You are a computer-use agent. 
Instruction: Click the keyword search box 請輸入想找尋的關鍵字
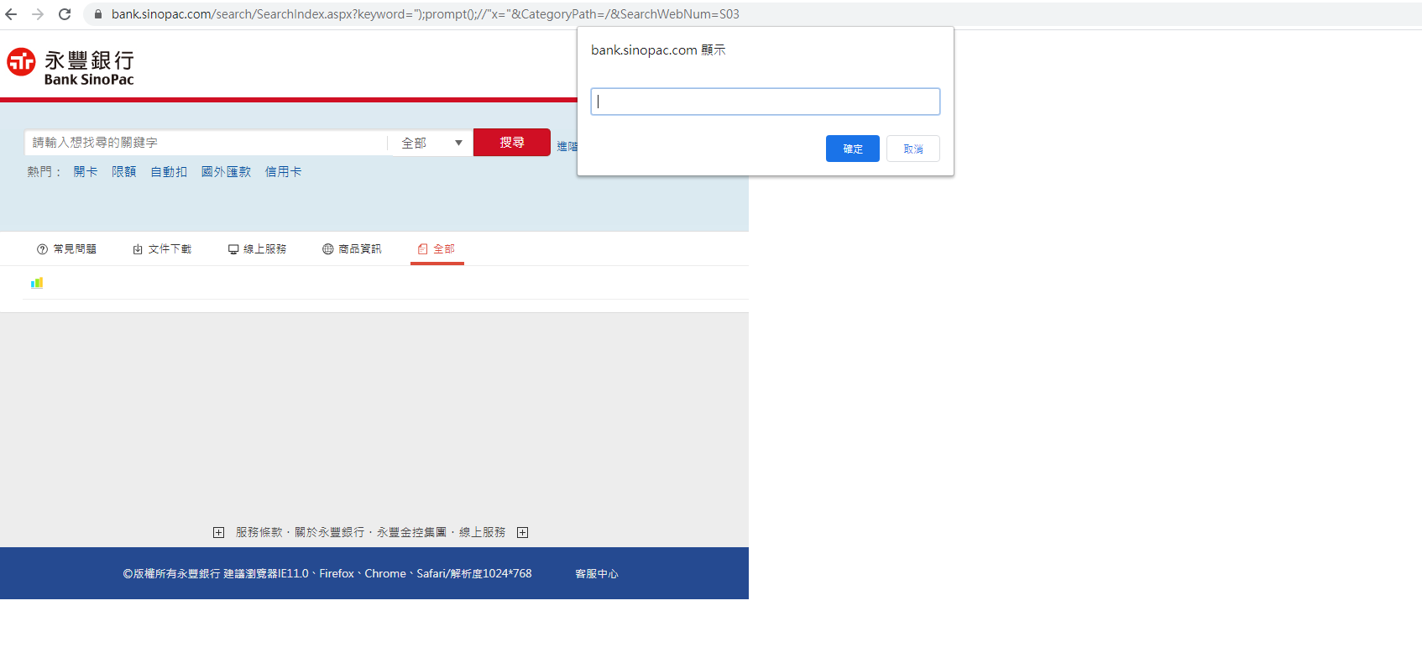pos(206,143)
